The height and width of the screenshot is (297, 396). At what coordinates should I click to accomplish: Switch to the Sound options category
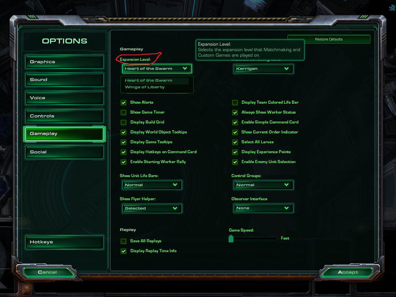[x=64, y=80]
